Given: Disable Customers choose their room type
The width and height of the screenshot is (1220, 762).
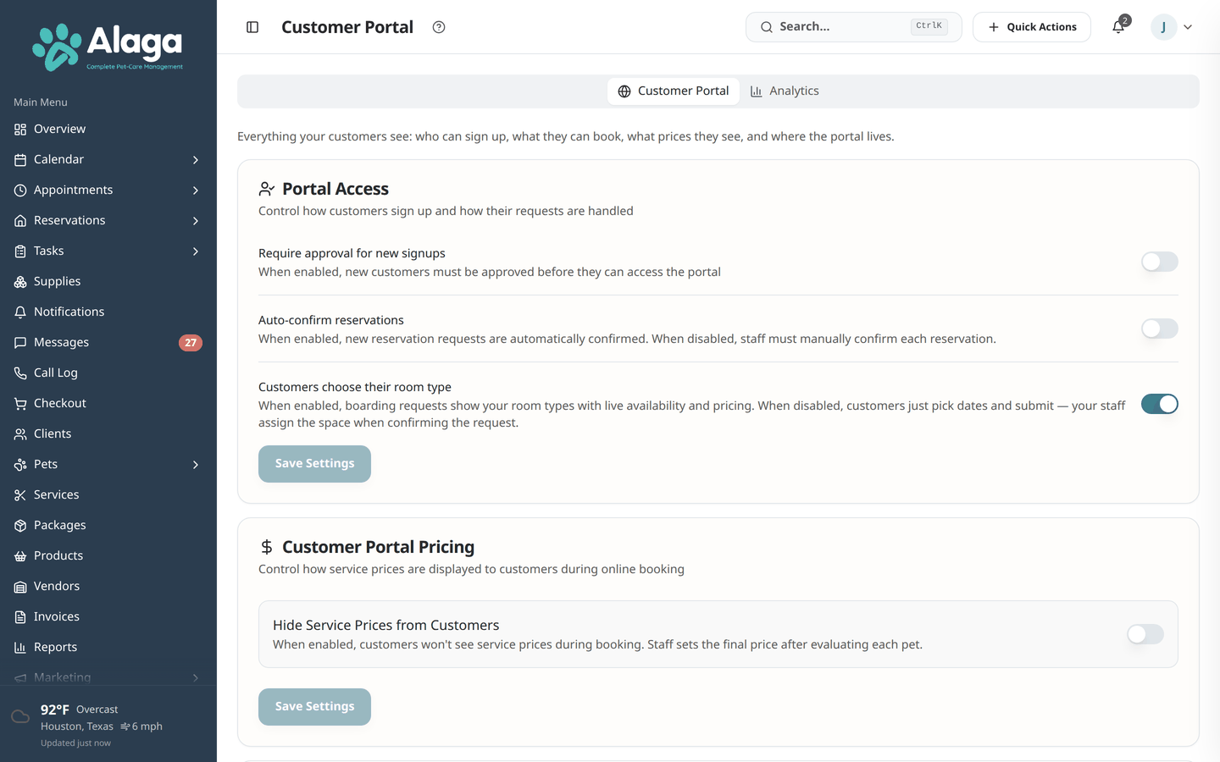Looking at the screenshot, I should (1159, 404).
